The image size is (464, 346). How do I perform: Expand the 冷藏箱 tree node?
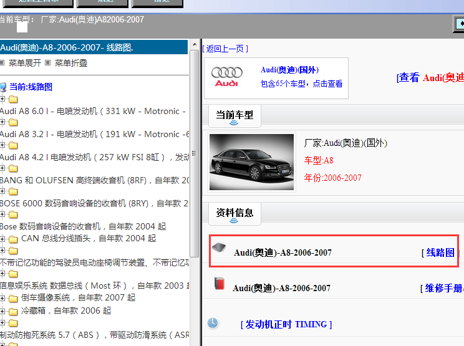(2, 312)
